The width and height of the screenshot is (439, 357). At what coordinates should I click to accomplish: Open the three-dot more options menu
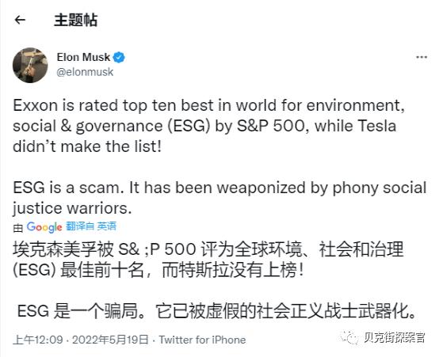[x=422, y=57]
